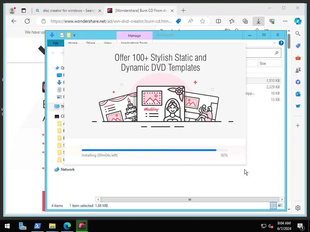Viewport: 310px width, 232px height.
Task: Sort files by the Size column
Action: (270, 63)
